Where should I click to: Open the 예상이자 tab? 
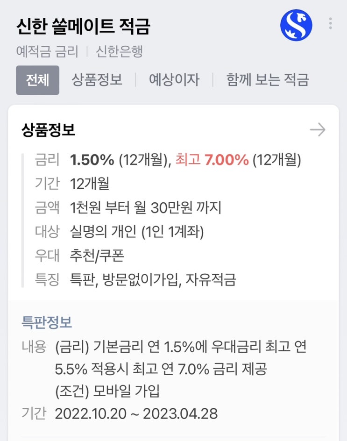point(174,80)
